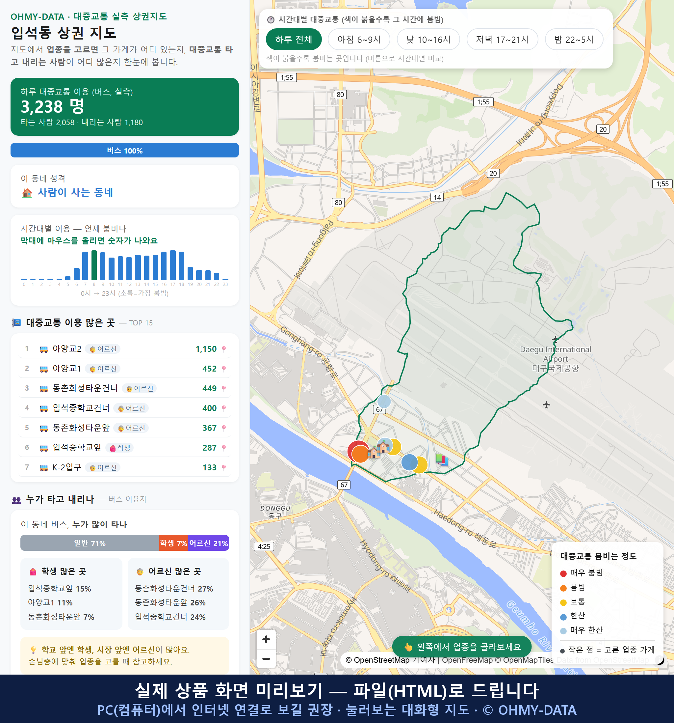Screen dimensions: 674x723
Task: Click the bus icon in the 아양교1 row
Action: pos(43,369)
